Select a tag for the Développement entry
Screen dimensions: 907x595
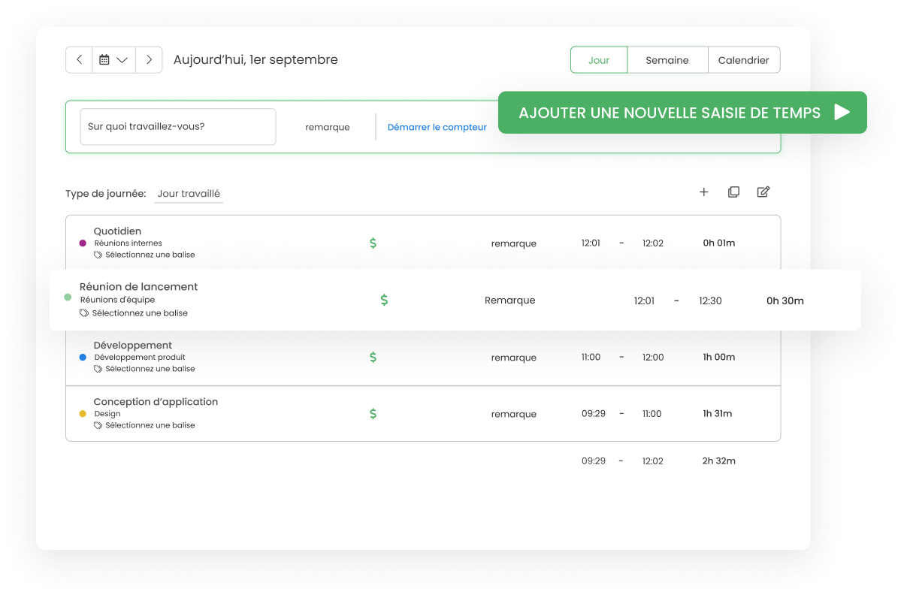[x=144, y=369]
